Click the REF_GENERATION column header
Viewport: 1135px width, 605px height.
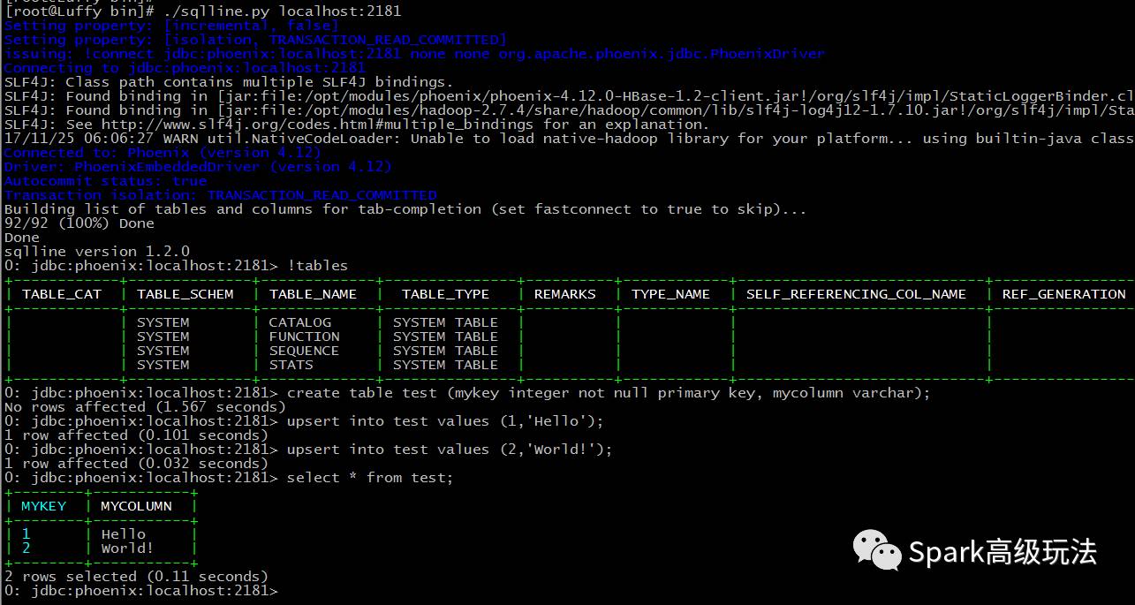(x=1063, y=294)
